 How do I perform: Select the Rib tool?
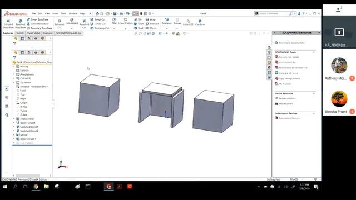click(138, 19)
